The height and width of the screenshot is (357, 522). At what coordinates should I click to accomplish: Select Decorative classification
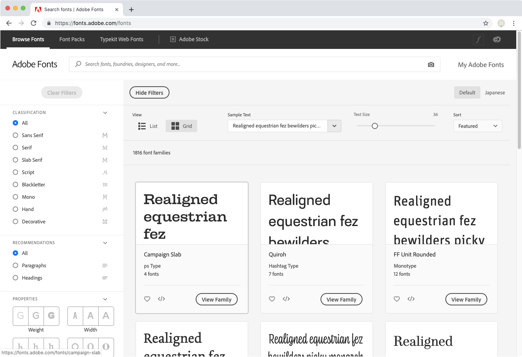click(x=15, y=221)
